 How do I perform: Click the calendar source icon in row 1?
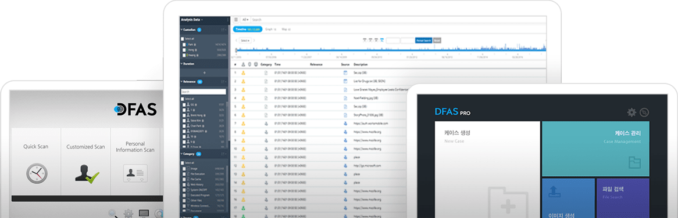[345, 73]
